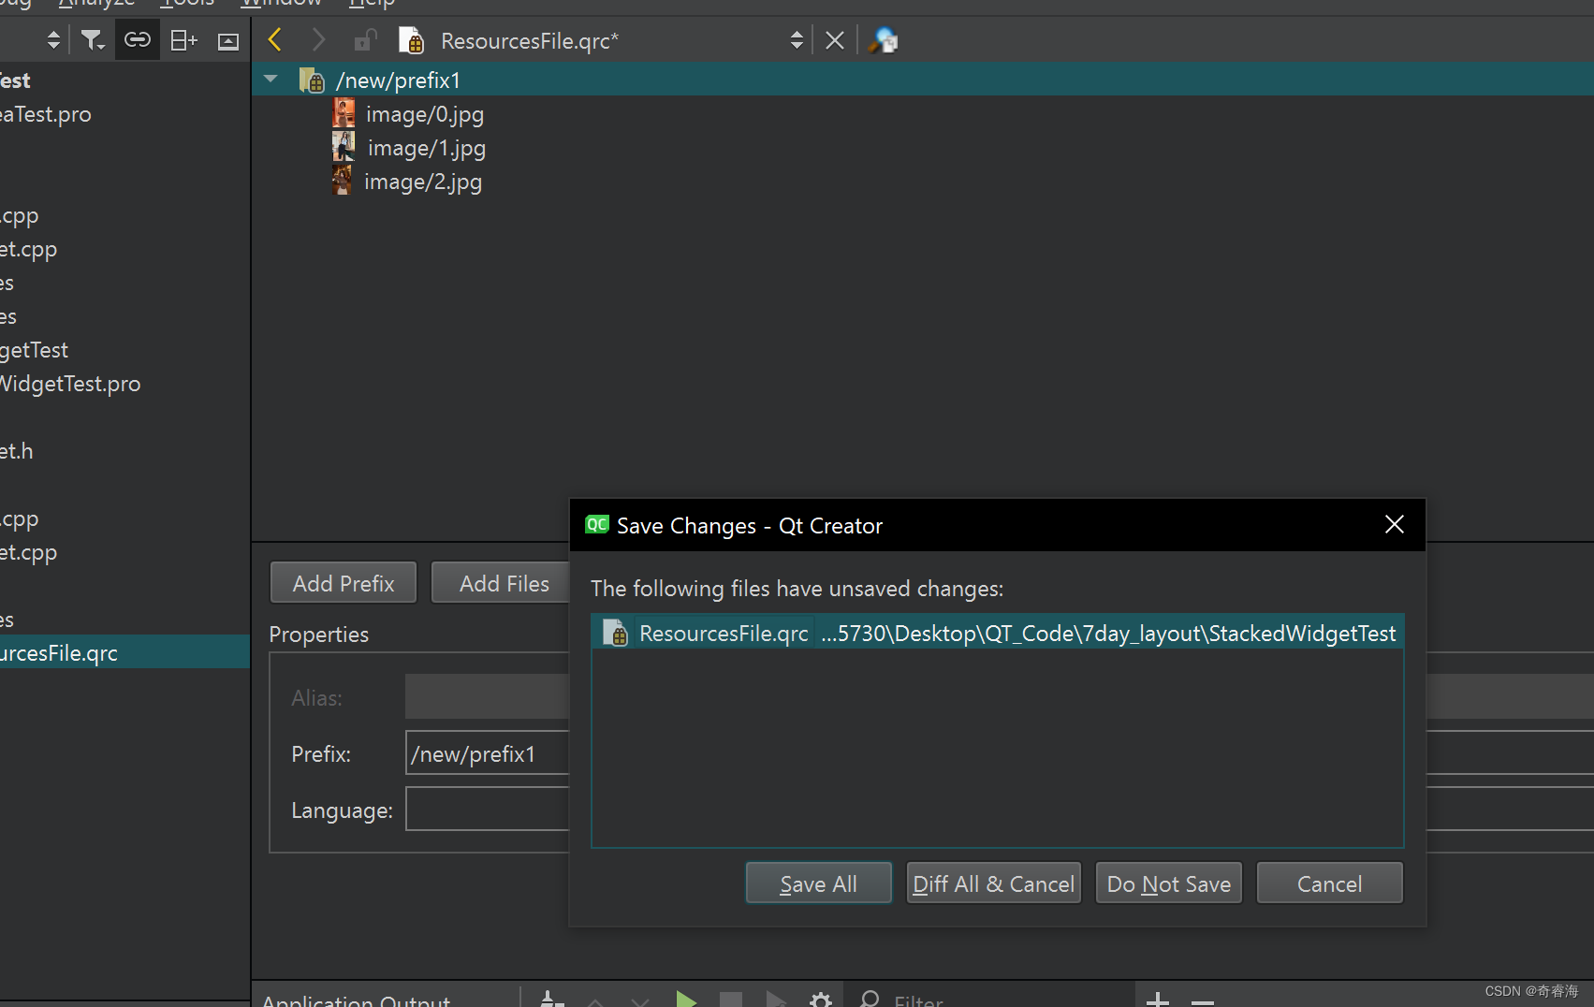The height and width of the screenshot is (1007, 1594).
Task: Click into the Language field
Action: 487,810
